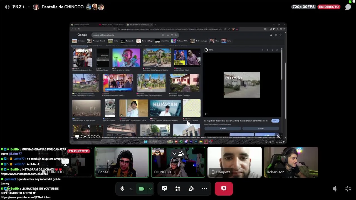The image size is (356, 200).
Task: Open three-dot menu in TikTok preview panel
Action: [273, 50]
